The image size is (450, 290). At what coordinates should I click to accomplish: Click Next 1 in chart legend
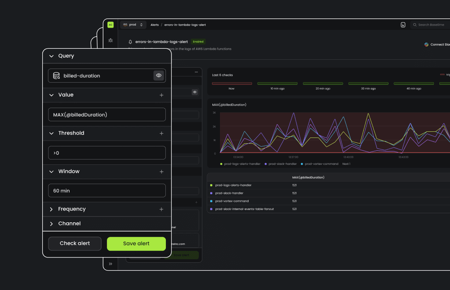point(346,164)
